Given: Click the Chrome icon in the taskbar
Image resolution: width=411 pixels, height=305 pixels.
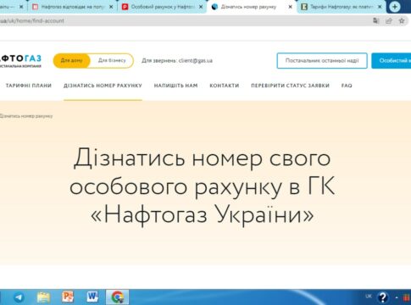Looking at the screenshot, I should (118, 297).
